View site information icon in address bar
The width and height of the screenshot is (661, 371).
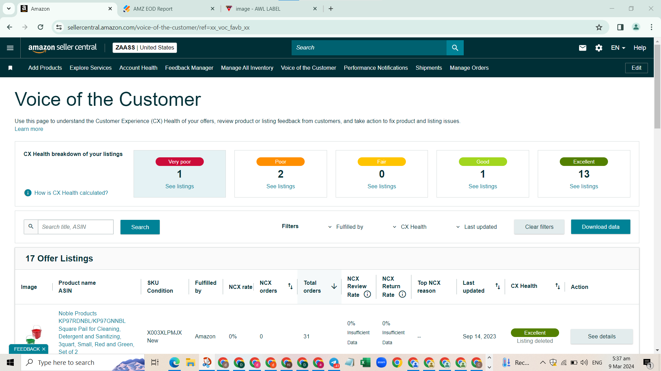[x=59, y=27]
